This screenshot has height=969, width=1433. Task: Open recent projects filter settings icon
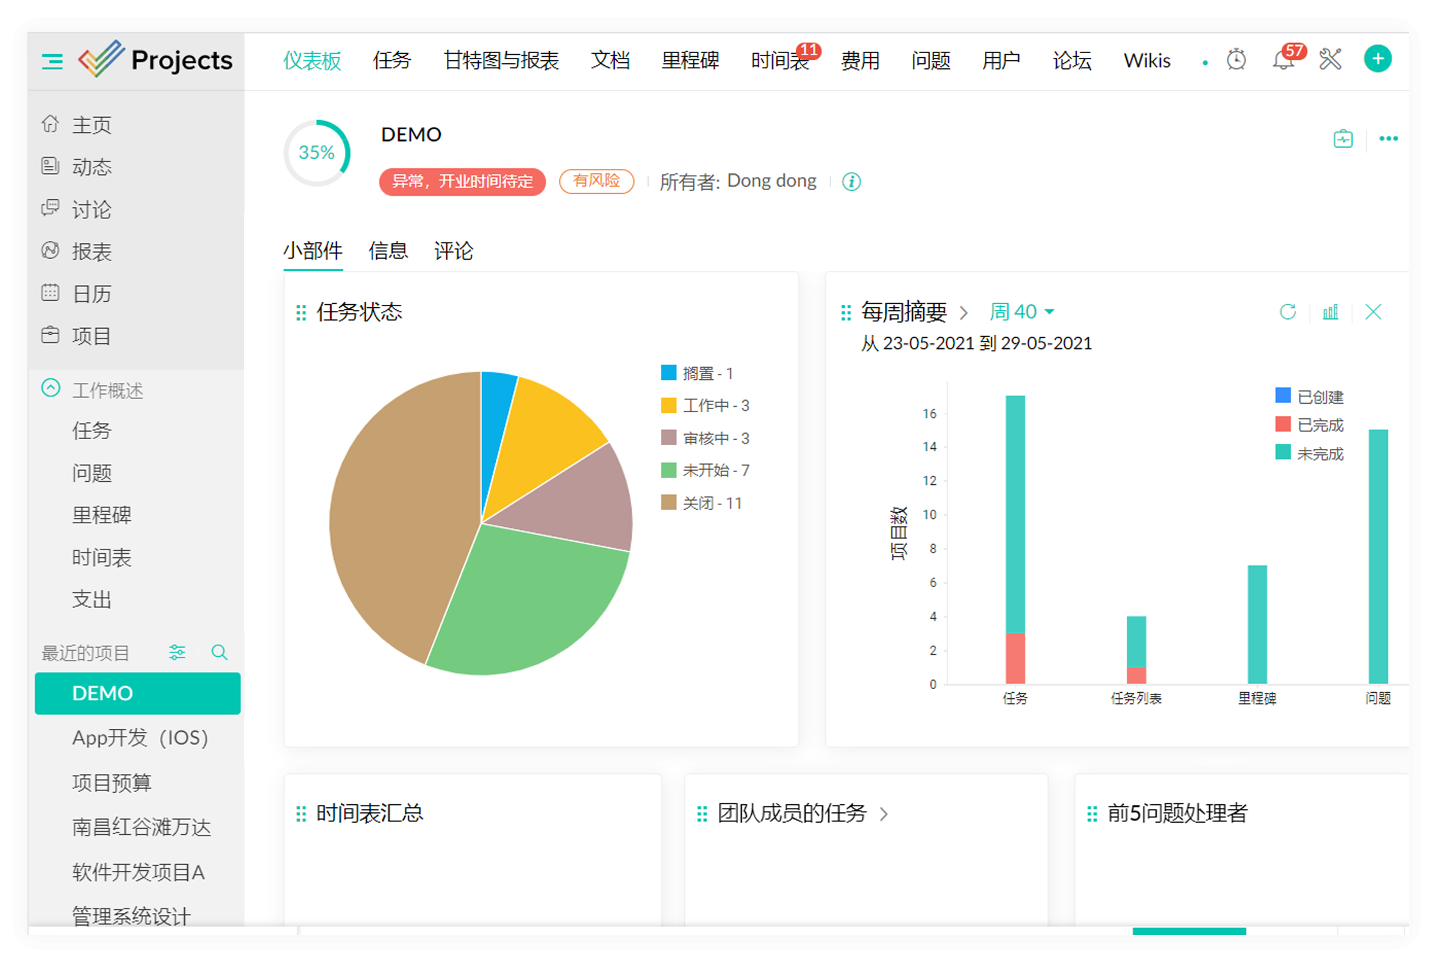tap(177, 653)
